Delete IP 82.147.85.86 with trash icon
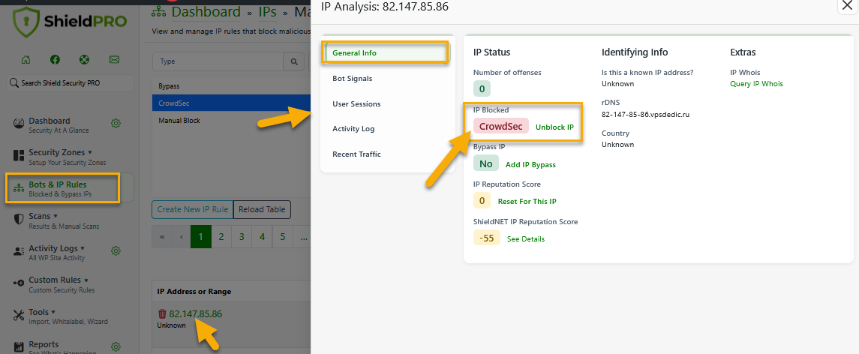Screen dimensions: 859x354 [162, 314]
